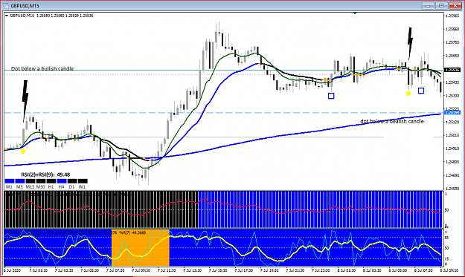Close the GBPUSD,M15 chart window

[455, 6]
